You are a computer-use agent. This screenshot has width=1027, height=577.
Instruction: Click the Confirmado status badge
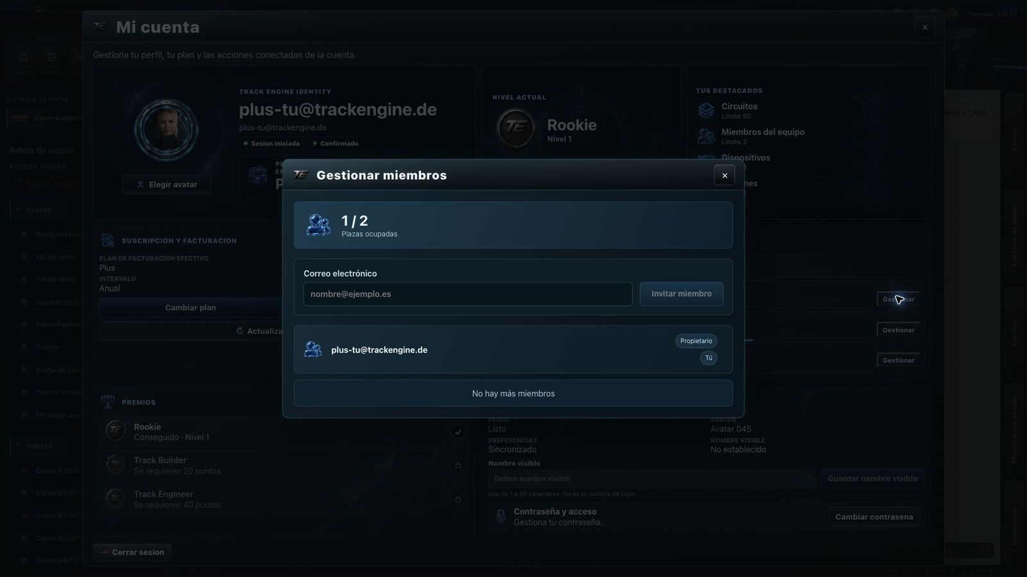[x=335, y=144]
